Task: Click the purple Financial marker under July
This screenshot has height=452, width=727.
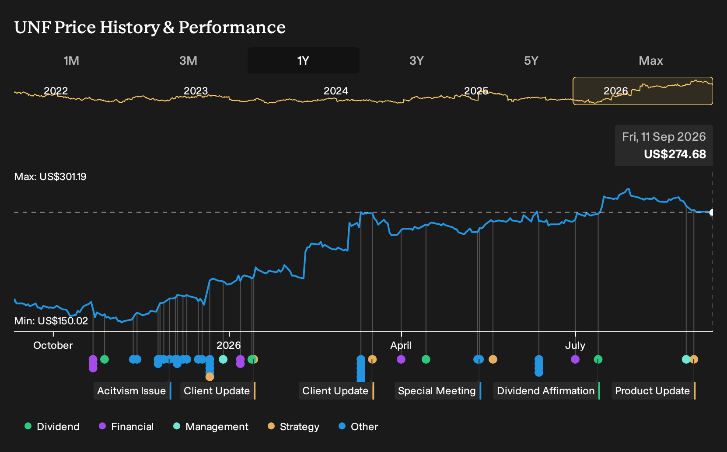Action: tap(575, 359)
